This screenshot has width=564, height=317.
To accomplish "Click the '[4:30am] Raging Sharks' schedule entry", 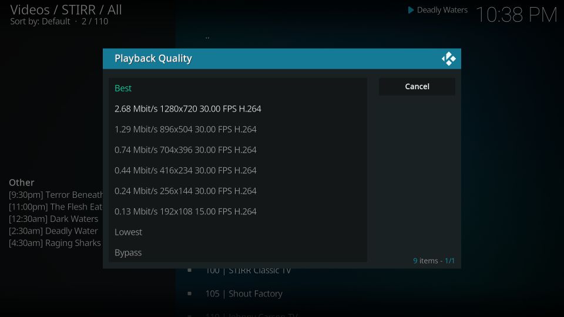I will click(55, 243).
